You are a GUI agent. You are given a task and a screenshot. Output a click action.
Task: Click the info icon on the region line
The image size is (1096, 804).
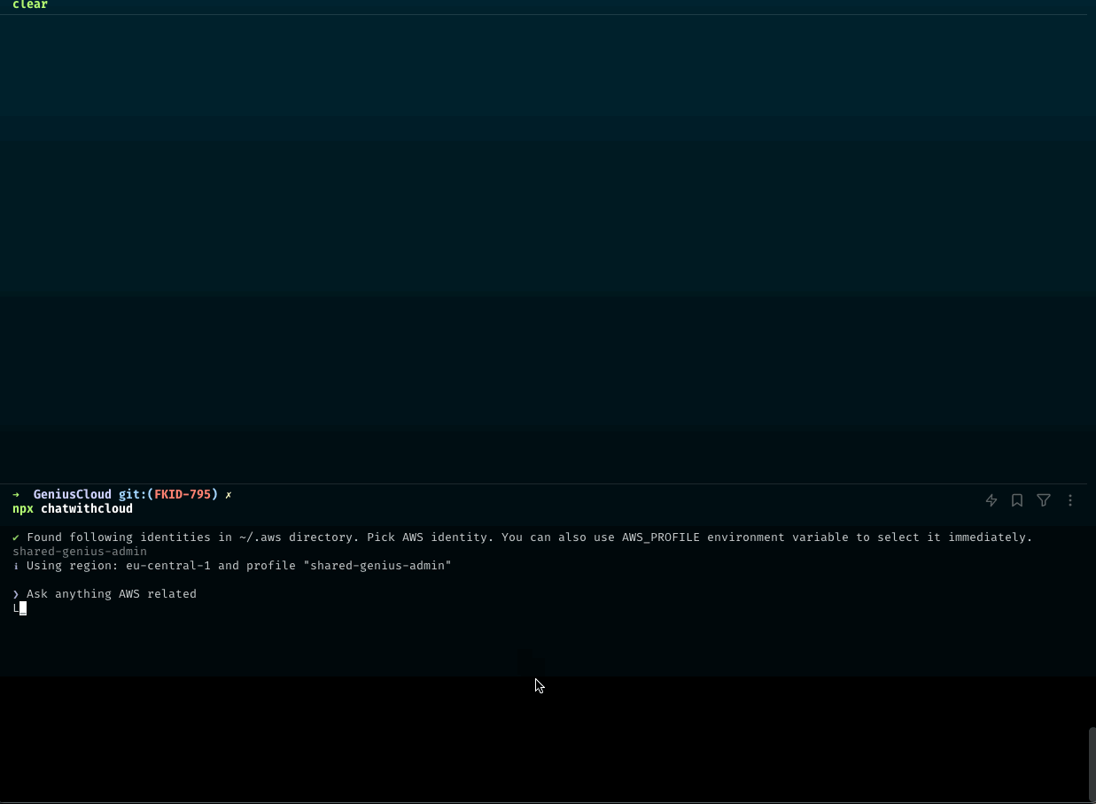15,565
